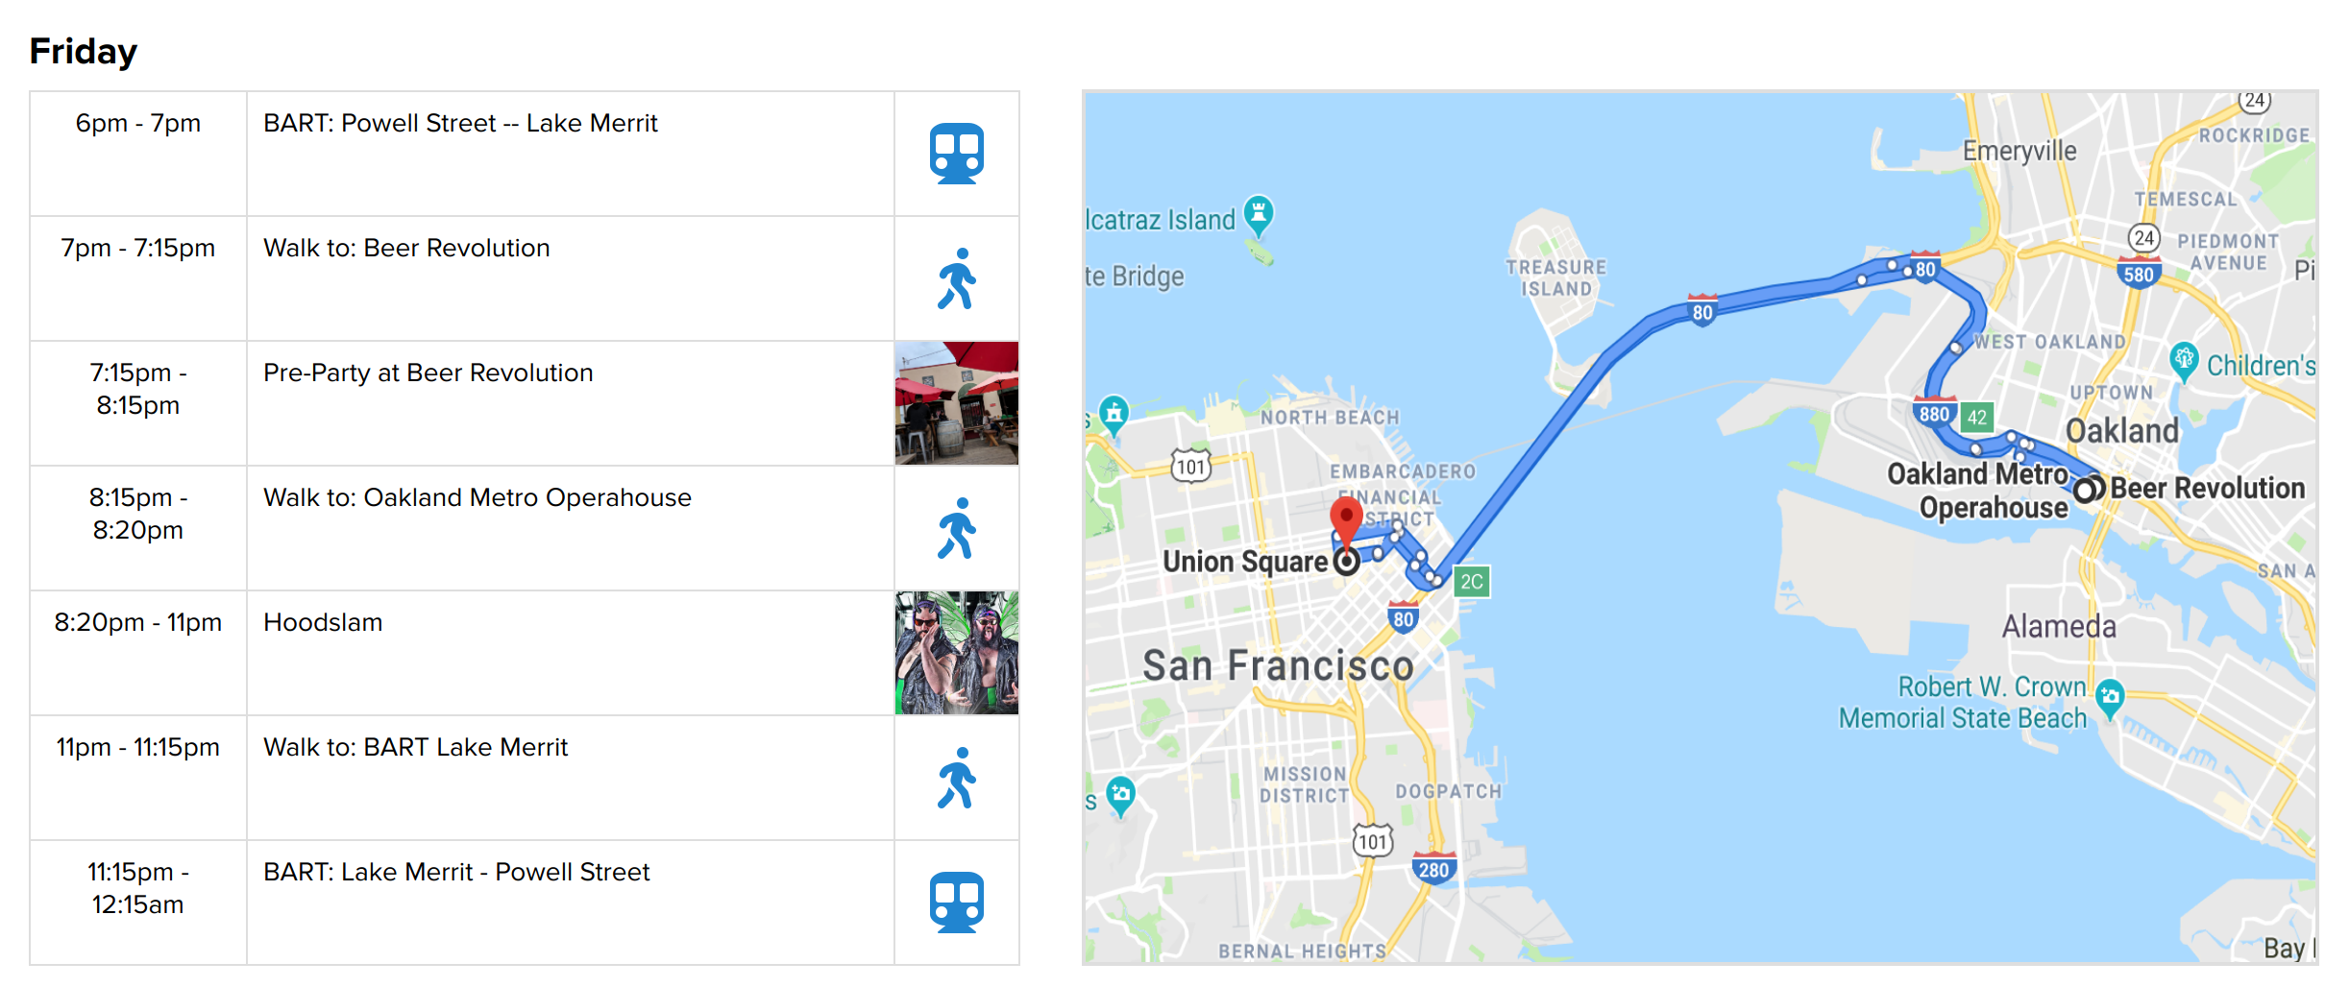Click walking icon for Oakland Metro Operahouse walk

point(956,528)
